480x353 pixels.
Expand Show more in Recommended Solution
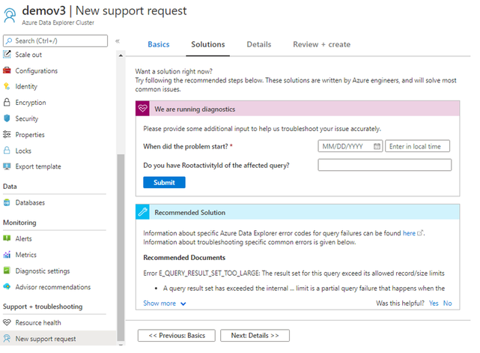click(x=165, y=304)
